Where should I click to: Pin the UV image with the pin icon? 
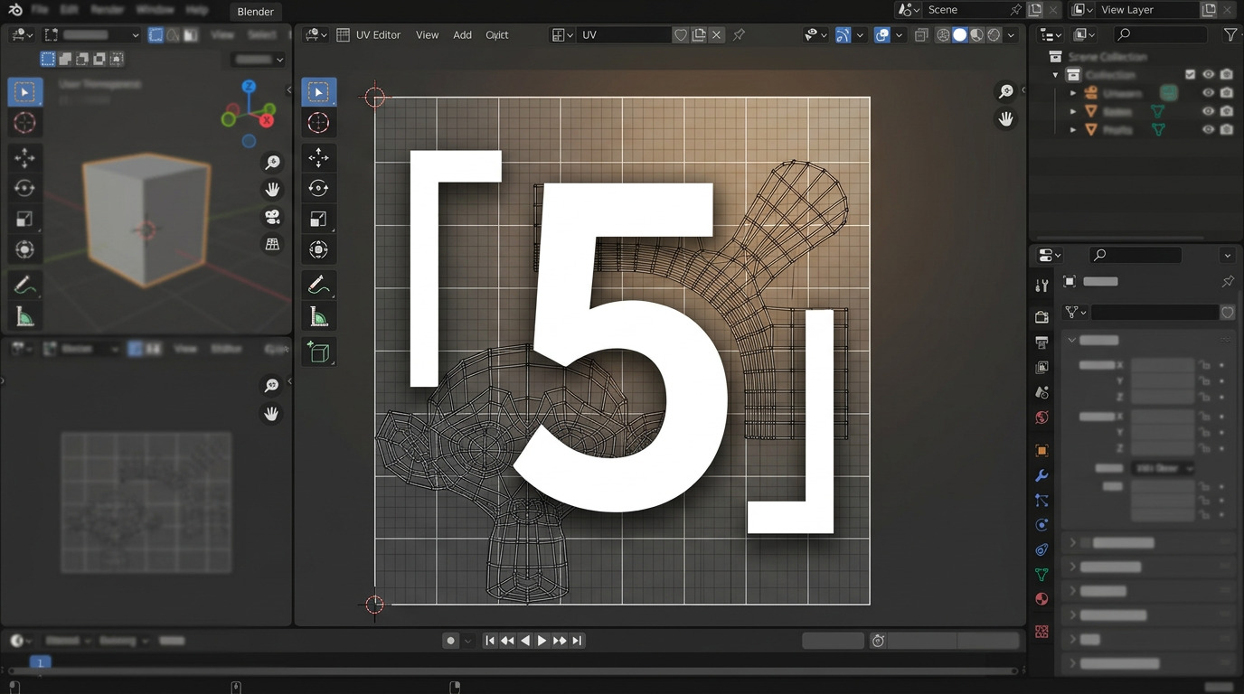coord(739,34)
